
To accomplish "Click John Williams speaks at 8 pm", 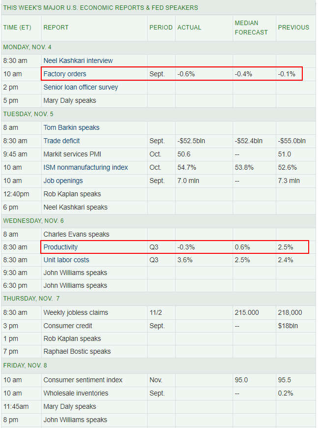I will [75, 420].
